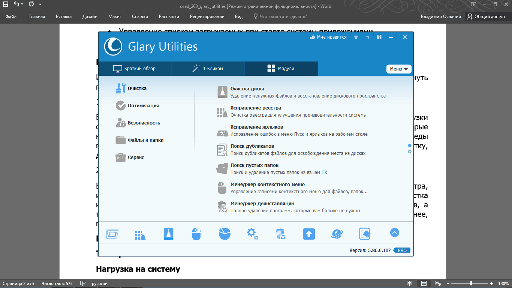Select the second page dot indicator
The image size is (512, 288).
410,151
